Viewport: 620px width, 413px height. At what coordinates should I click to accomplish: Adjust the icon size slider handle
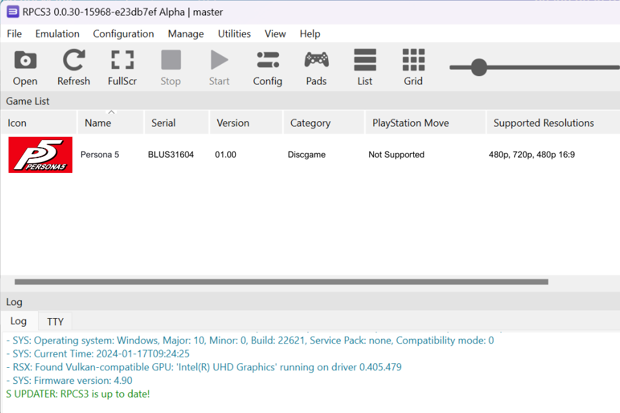coord(479,67)
